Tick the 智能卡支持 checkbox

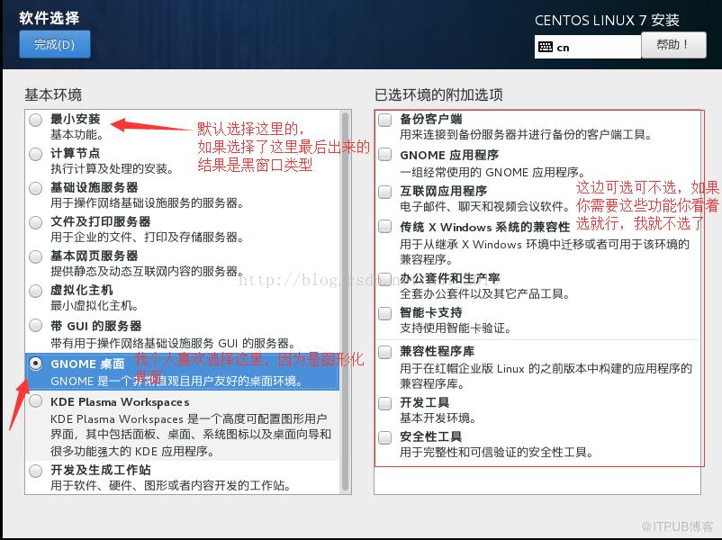tap(385, 313)
